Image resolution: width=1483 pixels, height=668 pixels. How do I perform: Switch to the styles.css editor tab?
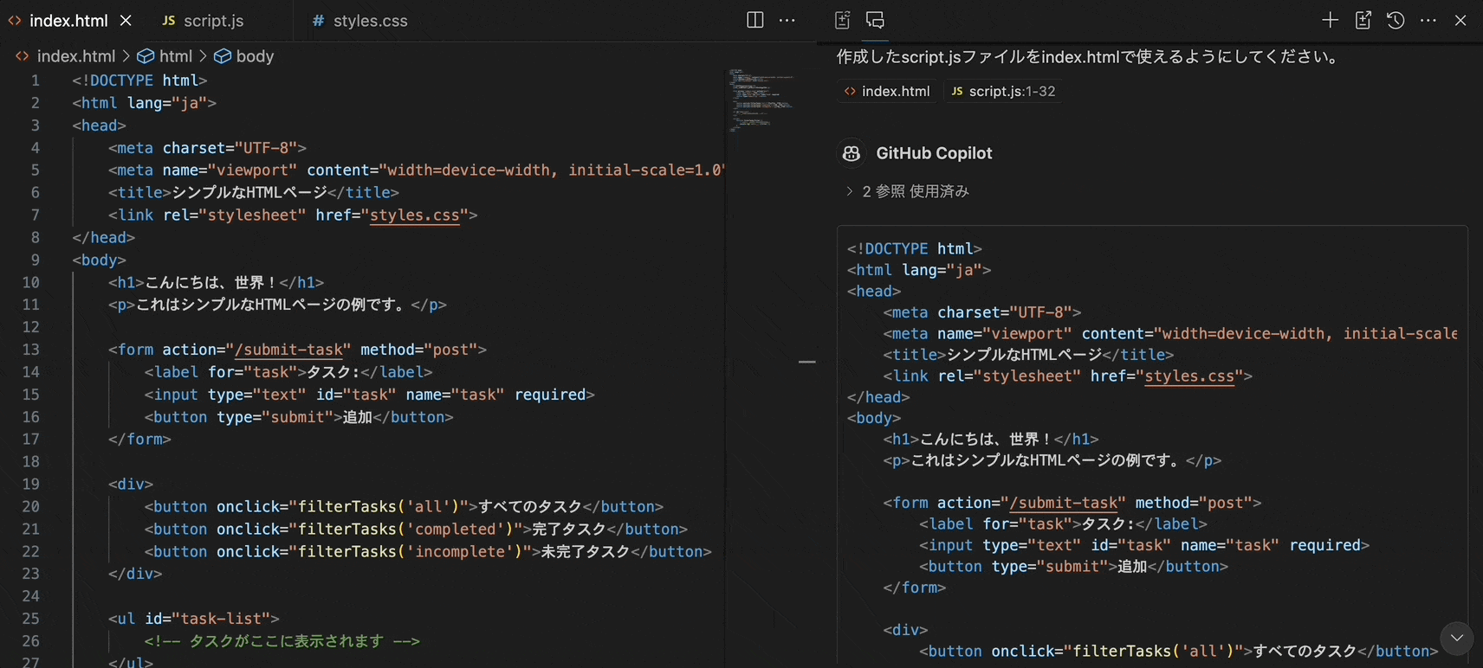360,21
